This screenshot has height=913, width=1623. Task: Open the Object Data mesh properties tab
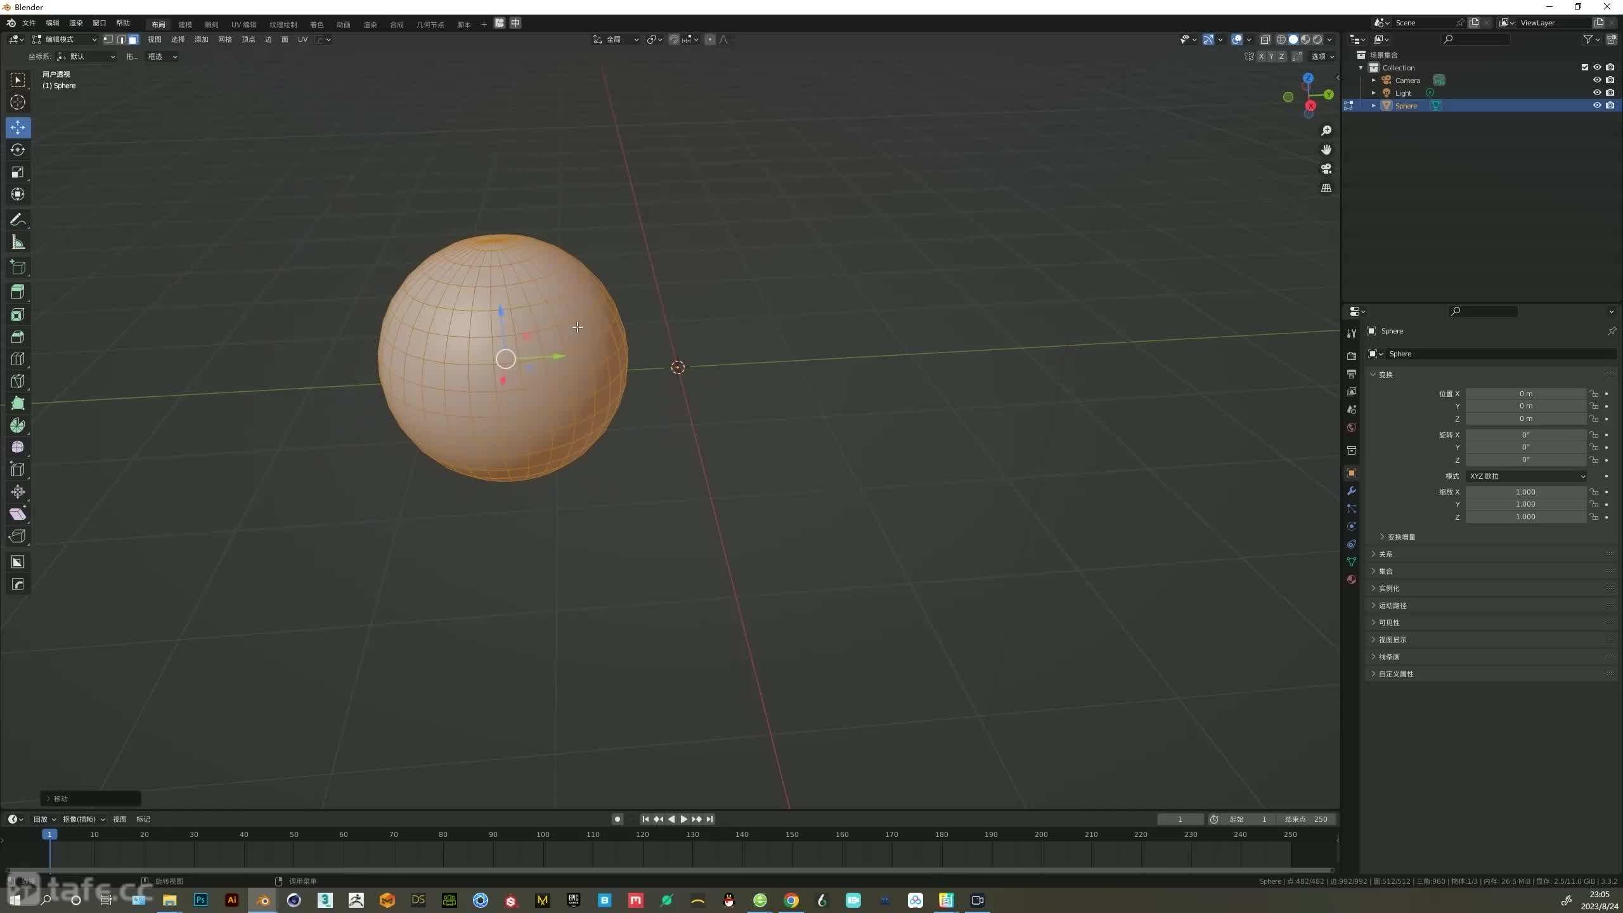pyautogui.click(x=1352, y=562)
